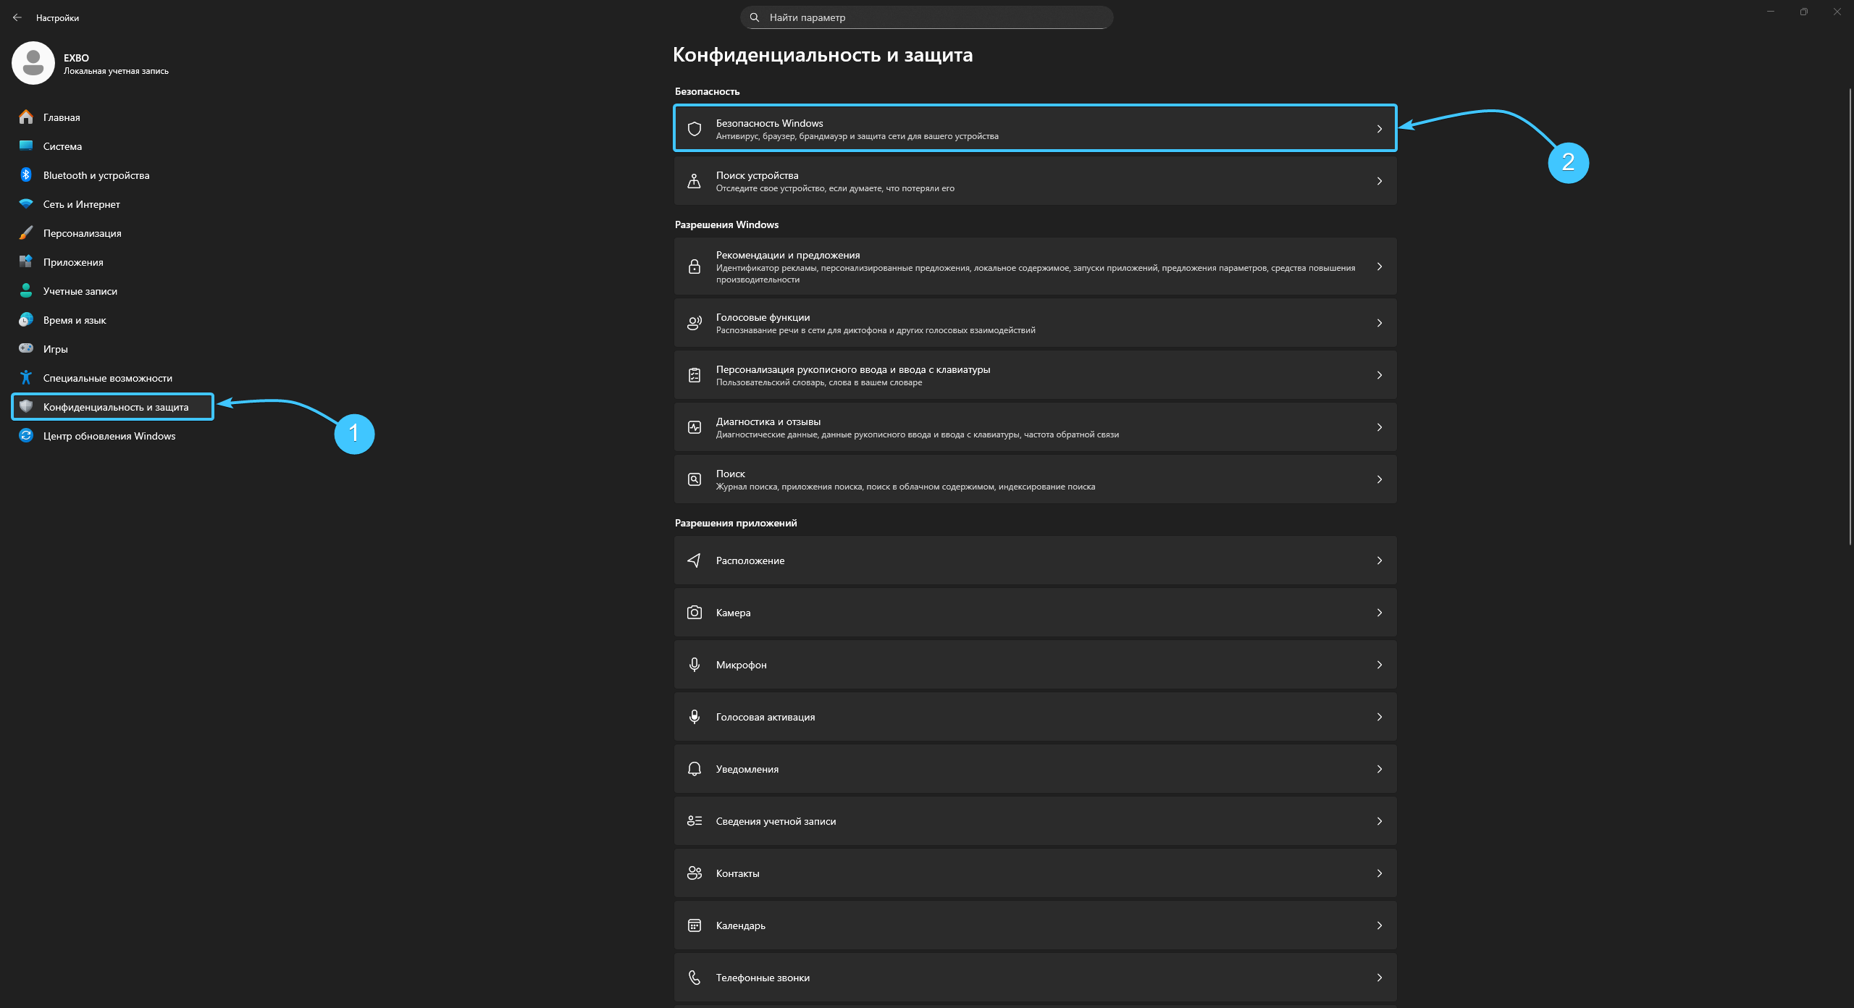
Task: Click the camera icon in app permissions
Action: coord(694,613)
